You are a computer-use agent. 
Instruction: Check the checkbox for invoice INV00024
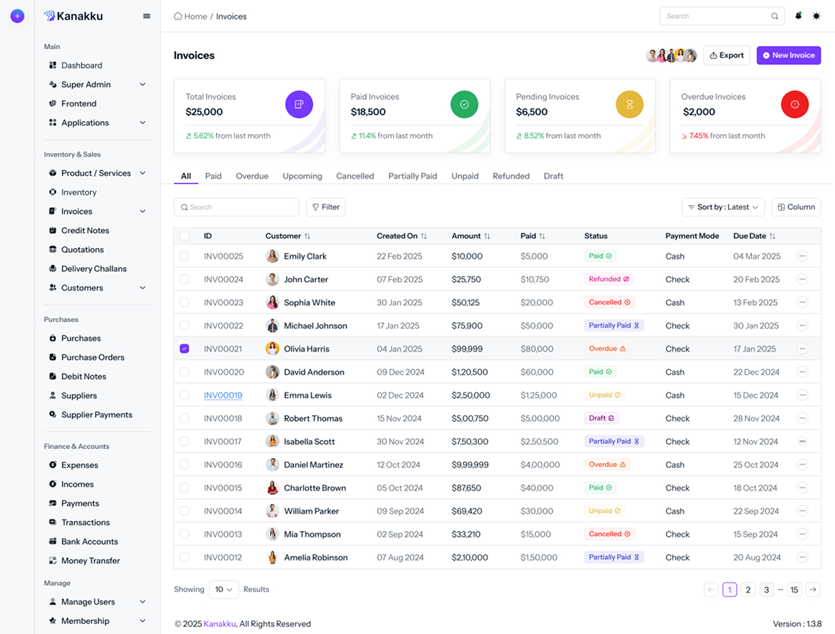[x=184, y=279]
